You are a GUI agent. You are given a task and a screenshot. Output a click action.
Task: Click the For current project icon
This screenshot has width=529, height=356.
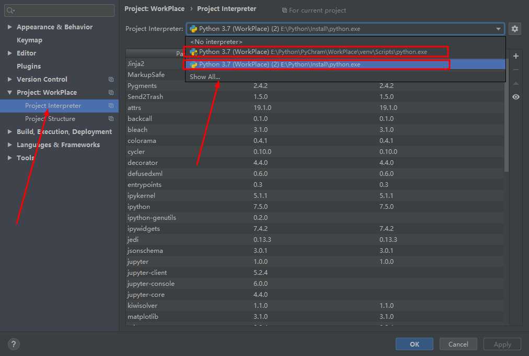(x=284, y=10)
